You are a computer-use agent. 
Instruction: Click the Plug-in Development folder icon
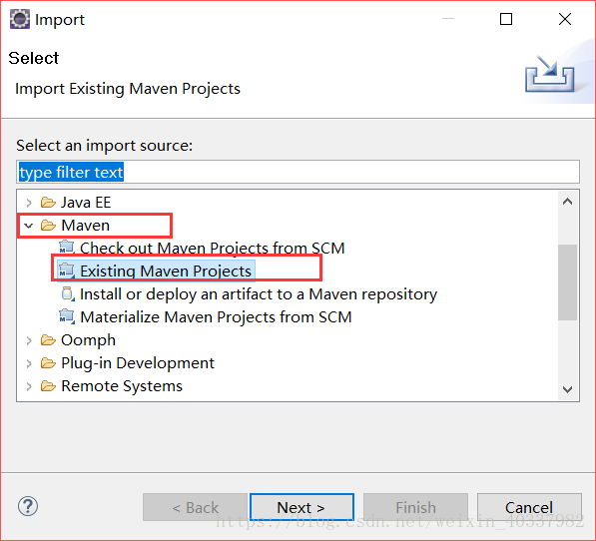tap(48, 363)
